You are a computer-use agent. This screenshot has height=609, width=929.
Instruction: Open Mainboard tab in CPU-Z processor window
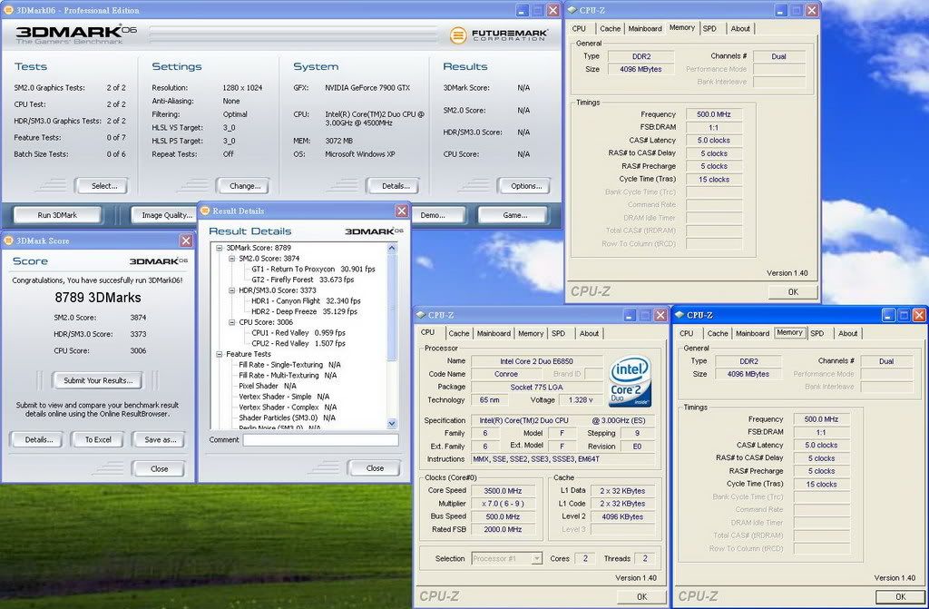pos(494,333)
